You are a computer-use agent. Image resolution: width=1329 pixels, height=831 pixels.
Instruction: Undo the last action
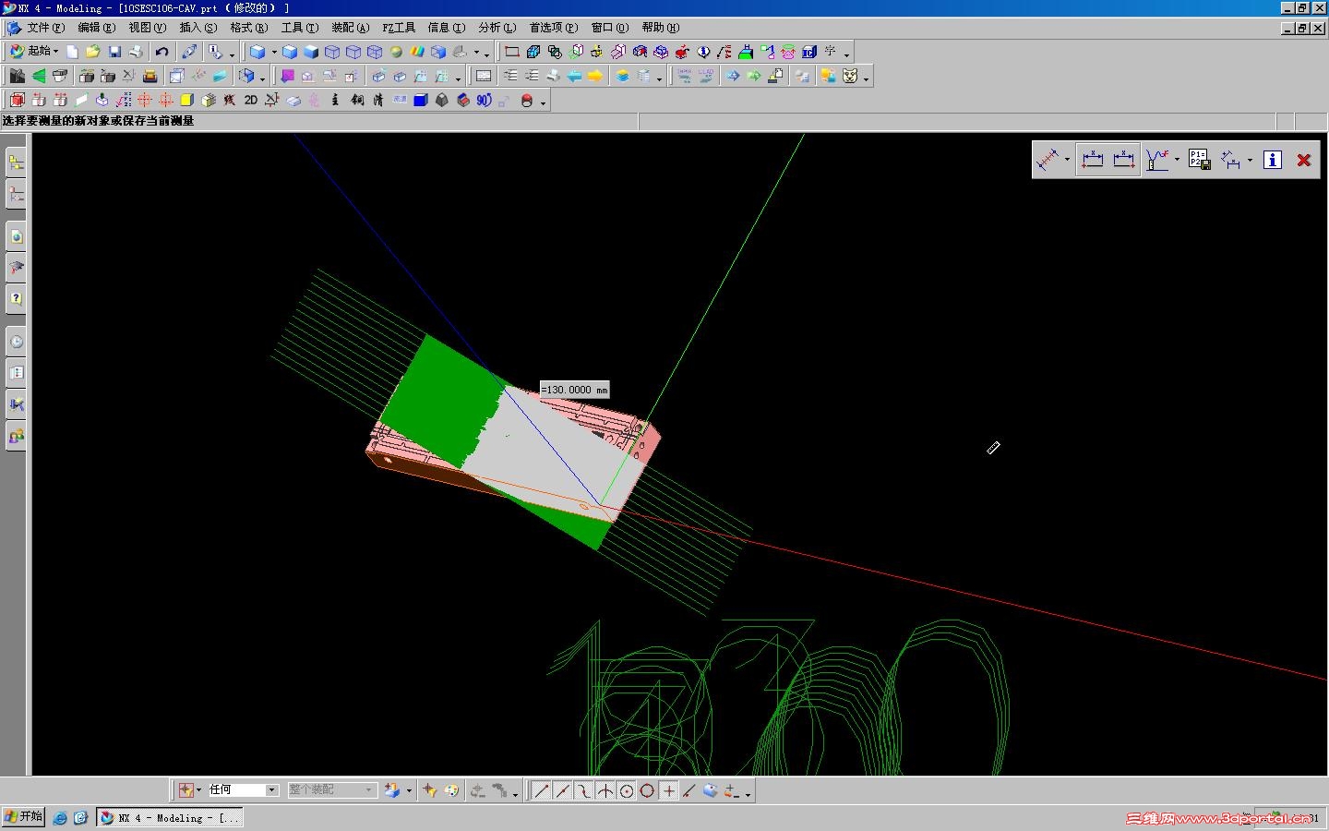(x=162, y=52)
